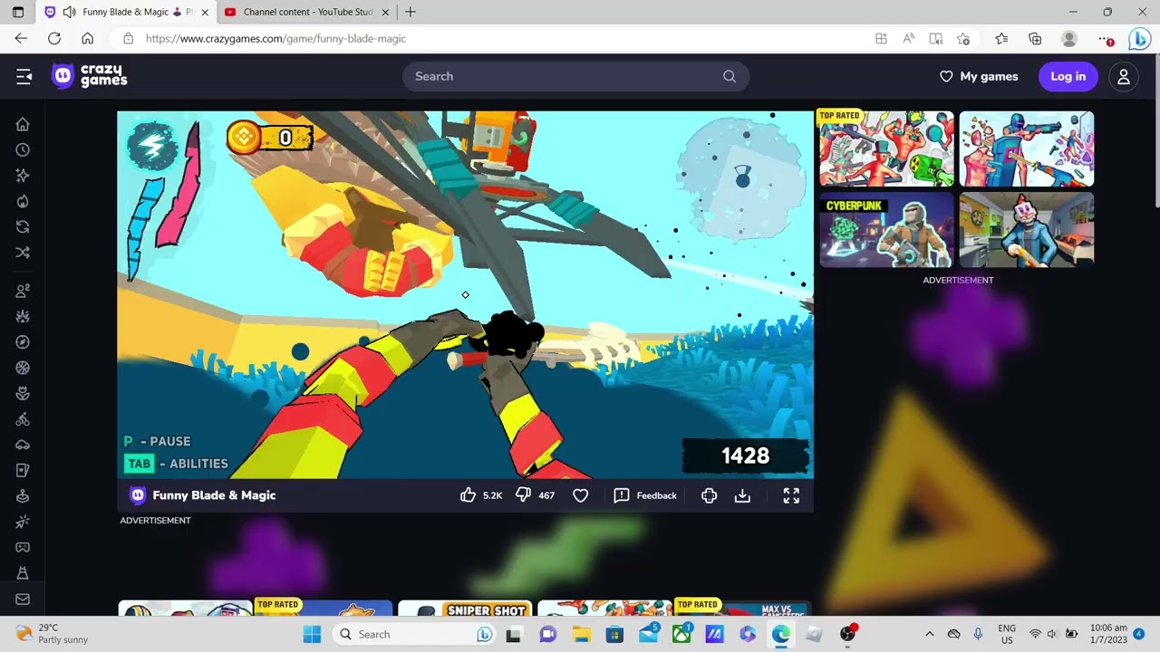The height and width of the screenshot is (652, 1160).
Task: Open browser home page
Action: coord(87,39)
